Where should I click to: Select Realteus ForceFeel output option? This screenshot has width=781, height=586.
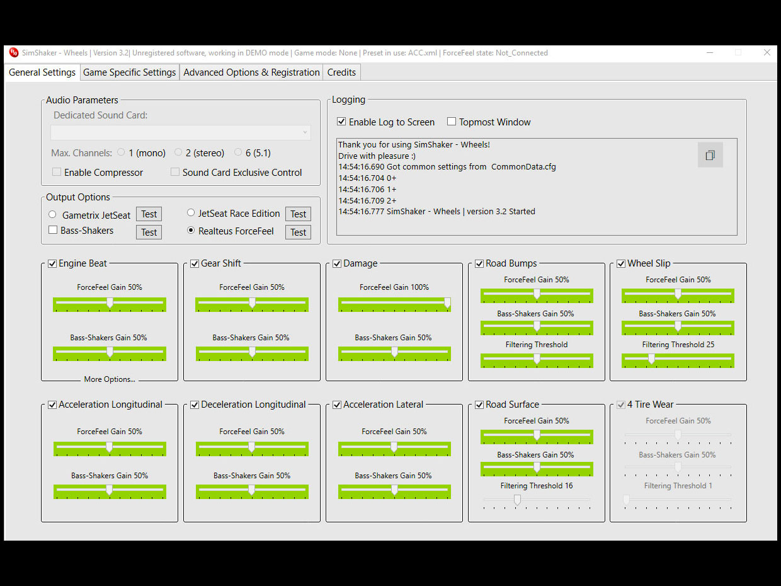coord(191,231)
